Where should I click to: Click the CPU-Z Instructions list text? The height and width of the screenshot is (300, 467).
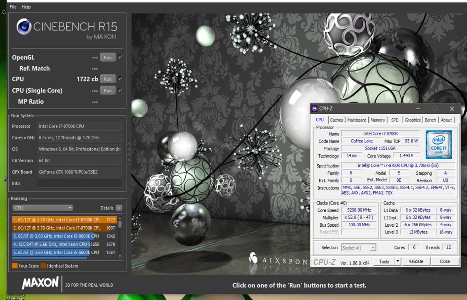click(x=398, y=190)
